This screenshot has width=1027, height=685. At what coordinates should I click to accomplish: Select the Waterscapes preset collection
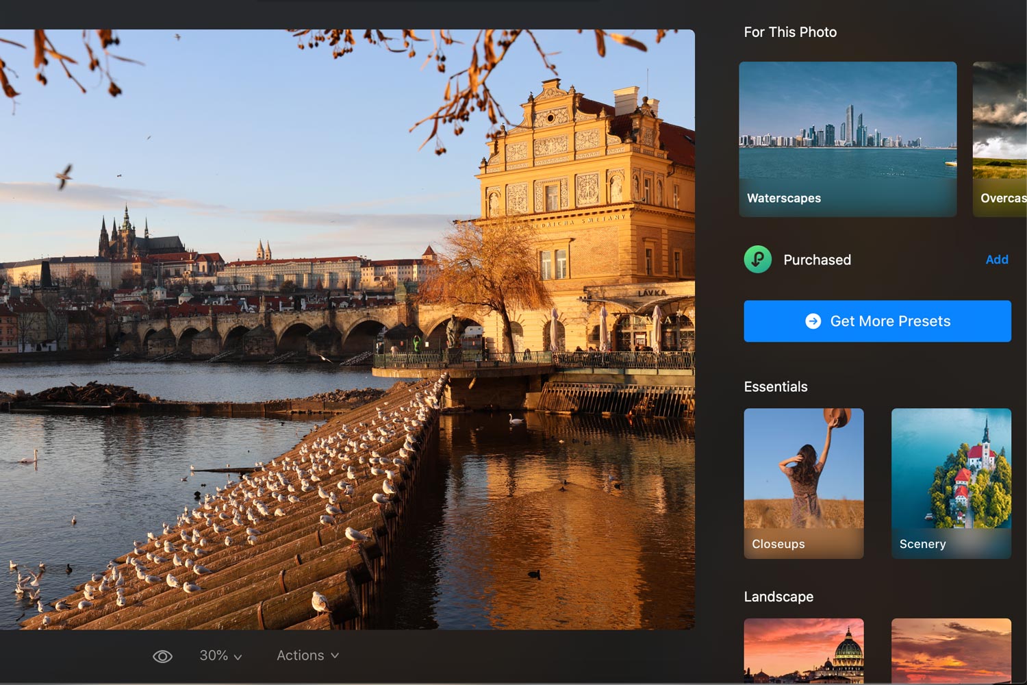click(x=848, y=139)
